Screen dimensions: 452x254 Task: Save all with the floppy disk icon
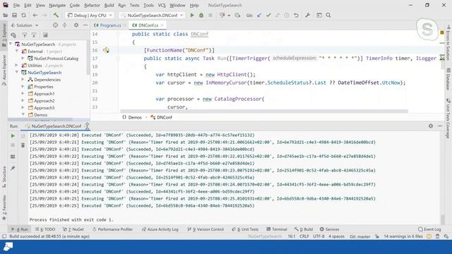pyautogui.click(x=14, y=16)
